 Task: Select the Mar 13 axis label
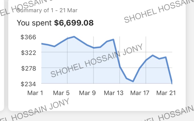coord(114,93)
